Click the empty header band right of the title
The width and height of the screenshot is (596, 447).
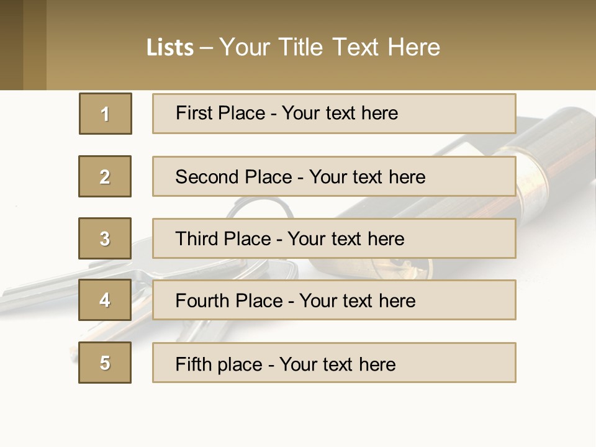(x=521, y=47)
